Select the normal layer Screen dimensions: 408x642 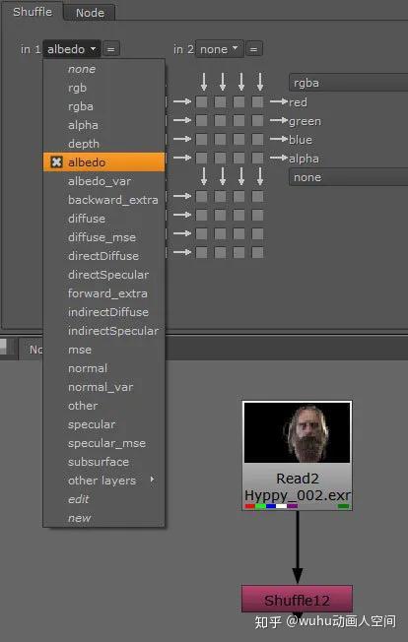pyautogui.click(x=104, y=368)
